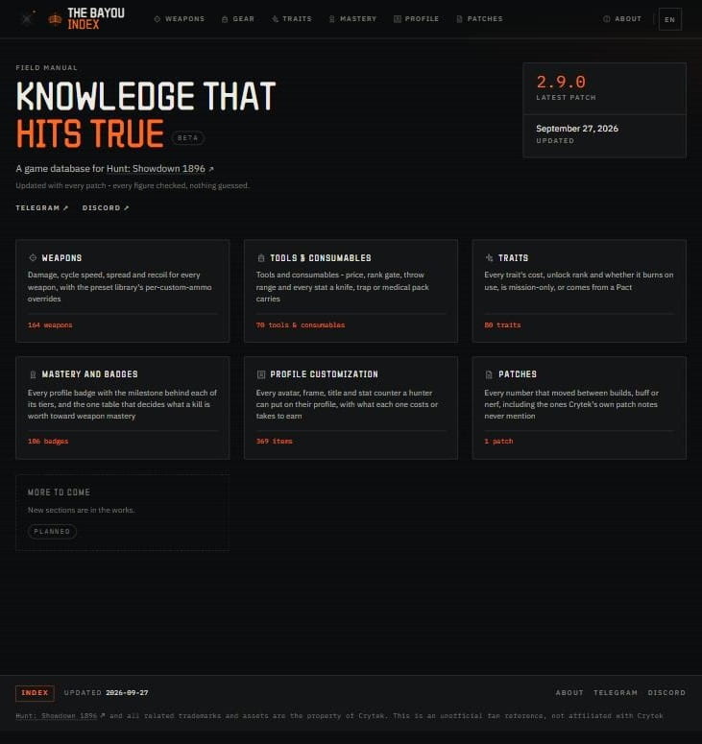Click the '70 tools & consumables' count

tap(301, 325)
